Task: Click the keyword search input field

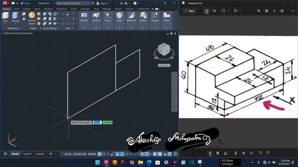Action: point(73,3)
